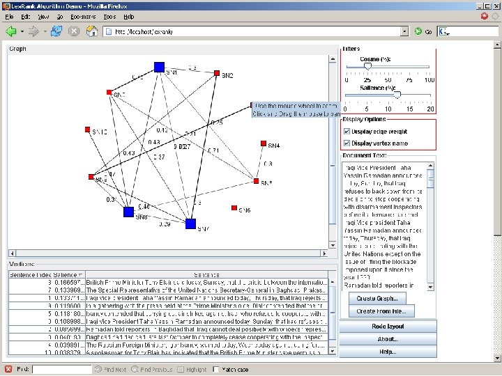Click the graph horizontal scroll right arrow
The image size is (502, 376).
324,253
